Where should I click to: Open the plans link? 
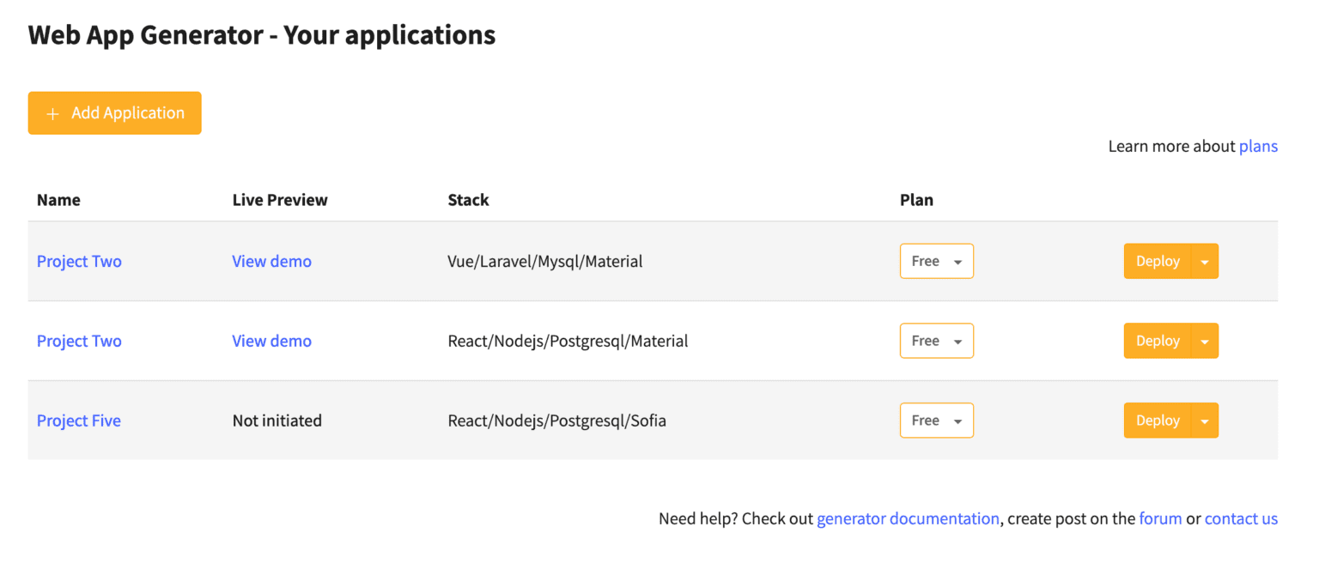1258,146
